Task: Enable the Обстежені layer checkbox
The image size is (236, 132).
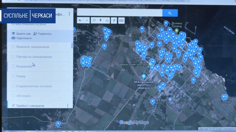Action: tap(13, 96)
